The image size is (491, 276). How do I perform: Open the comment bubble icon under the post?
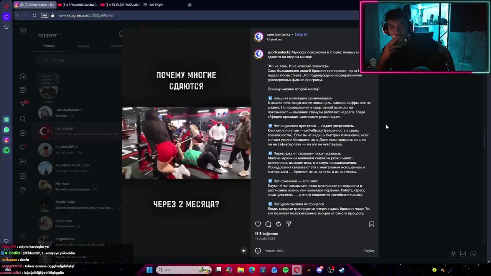[x=268, y=224]
